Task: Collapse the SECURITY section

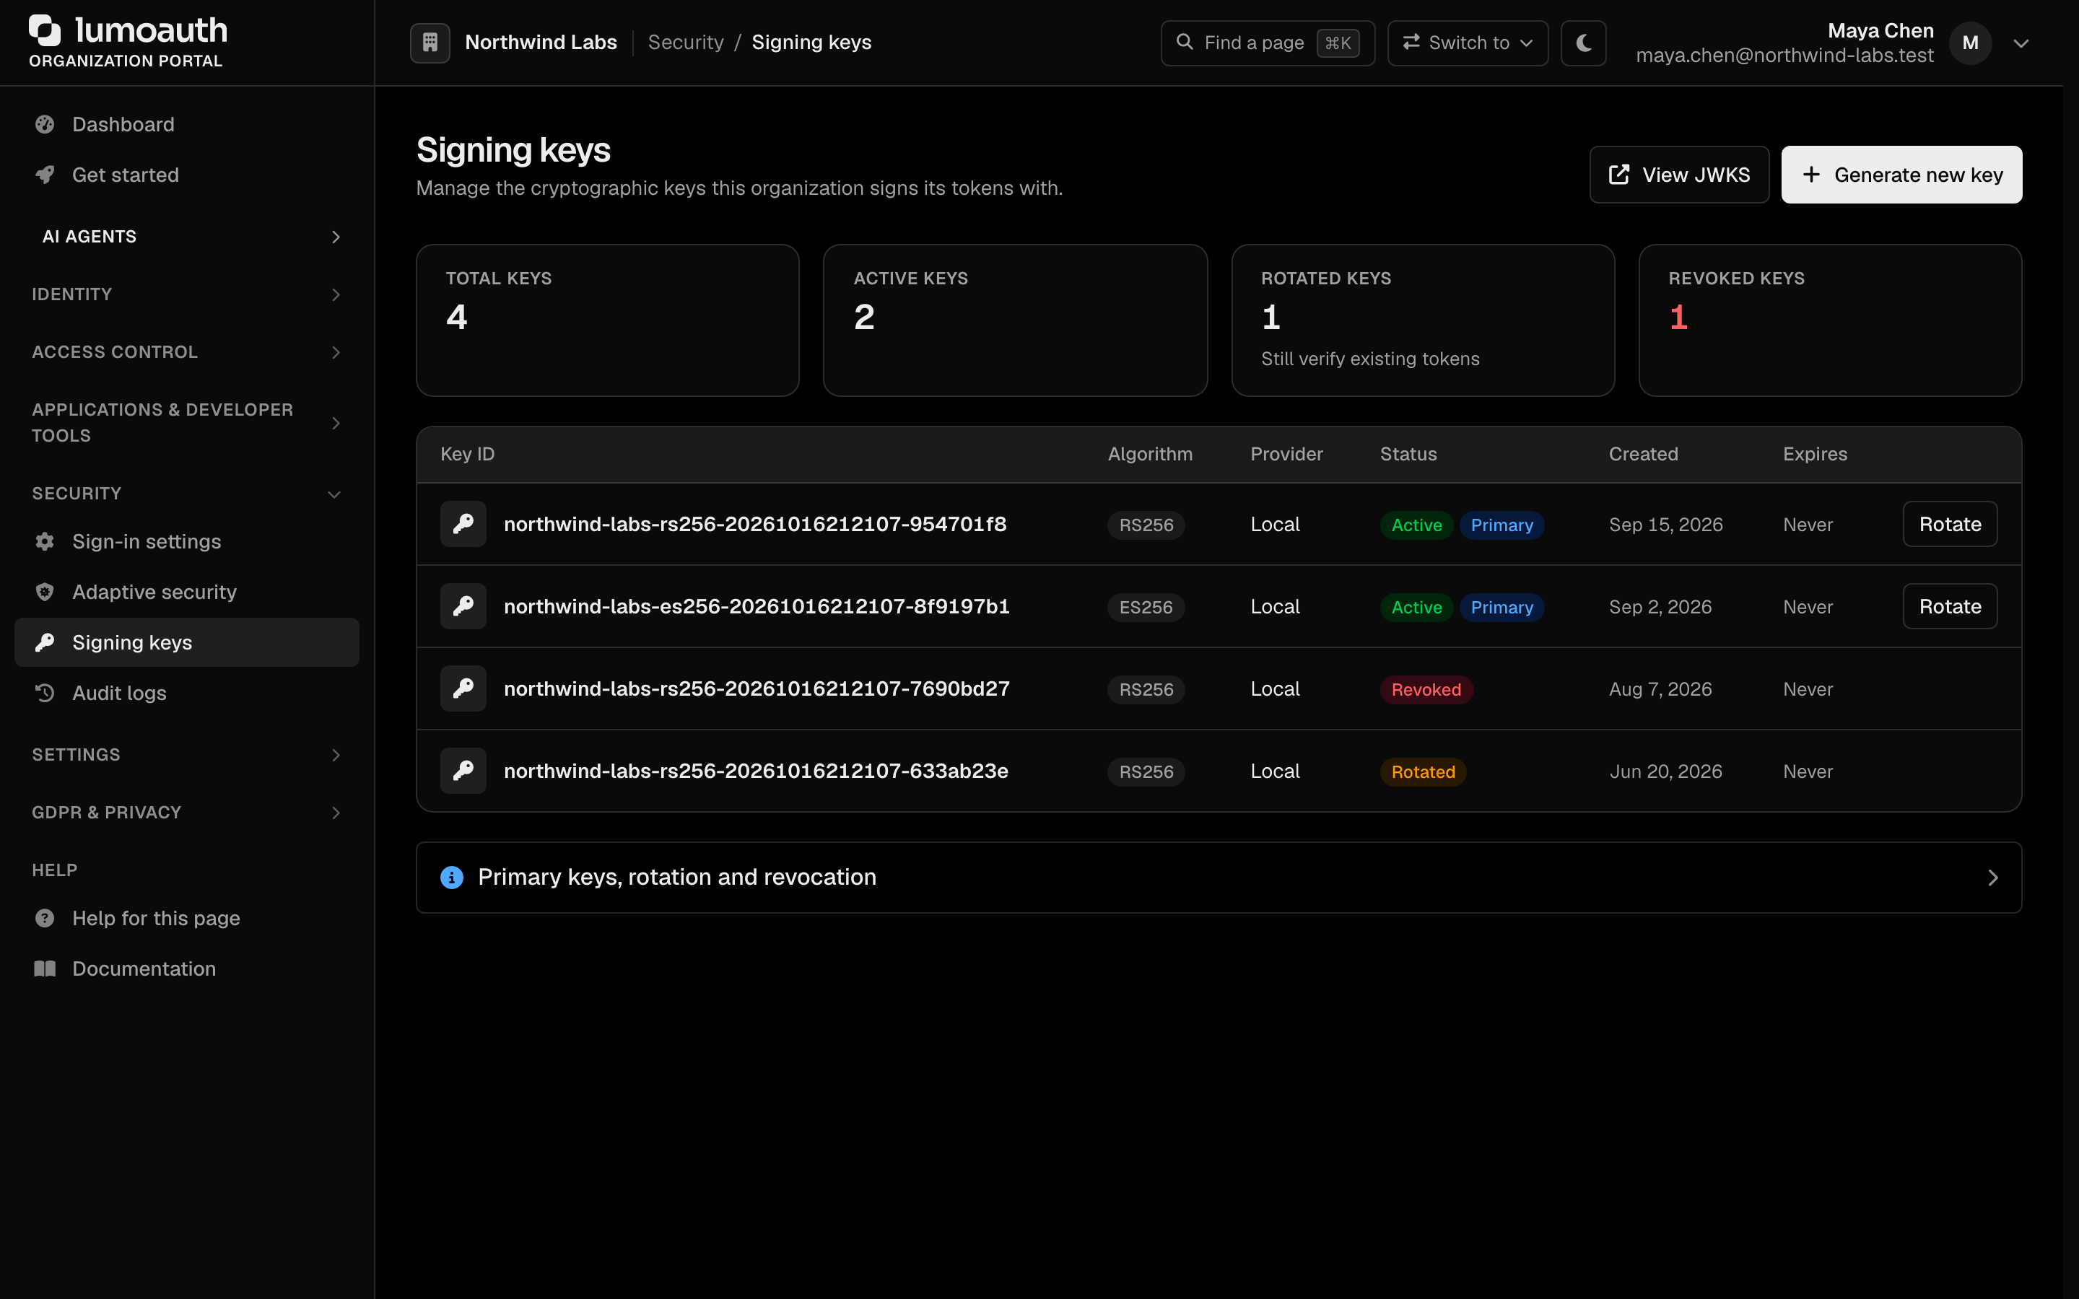Action: tap(187, 494)
